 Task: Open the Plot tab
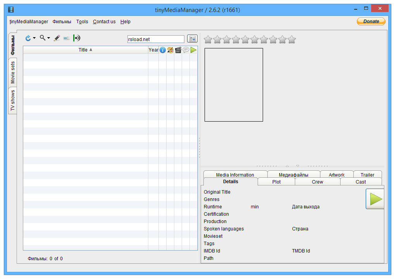276,182
